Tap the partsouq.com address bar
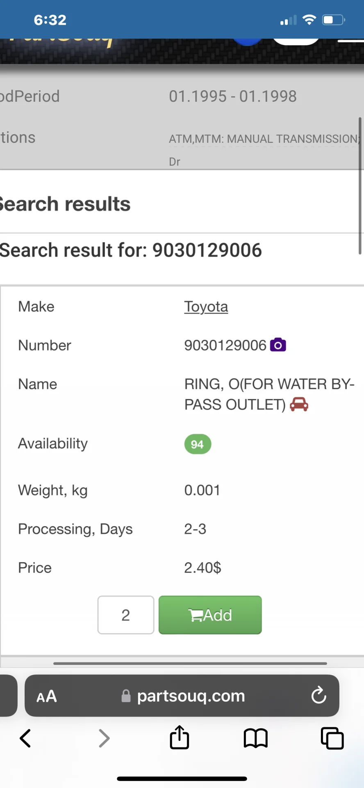This screenshot has width=364, height=788. point(191,696)
